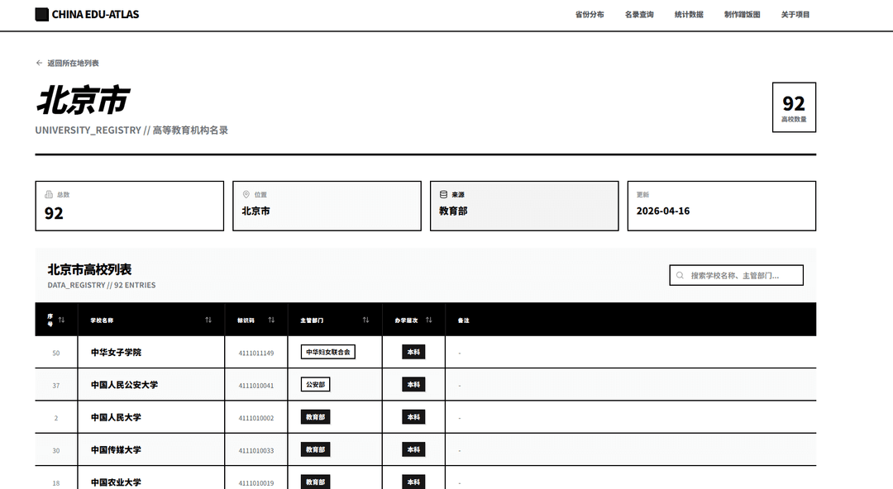The height and width of the screenshot is (489, 893).
Task: Click the 返回所在地列表 link
Action: coord(72,62)
